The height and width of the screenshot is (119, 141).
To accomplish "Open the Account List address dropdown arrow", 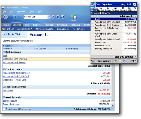I will point(49,17).
